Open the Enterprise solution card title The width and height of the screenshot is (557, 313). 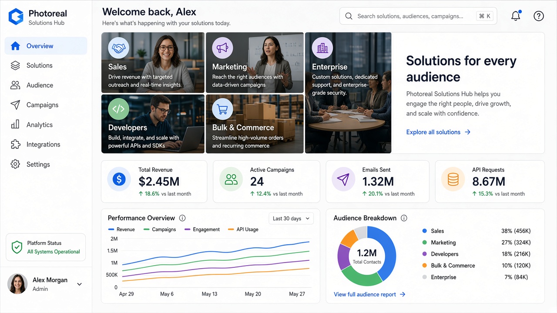pyautogui.click(x=329, y=67)
